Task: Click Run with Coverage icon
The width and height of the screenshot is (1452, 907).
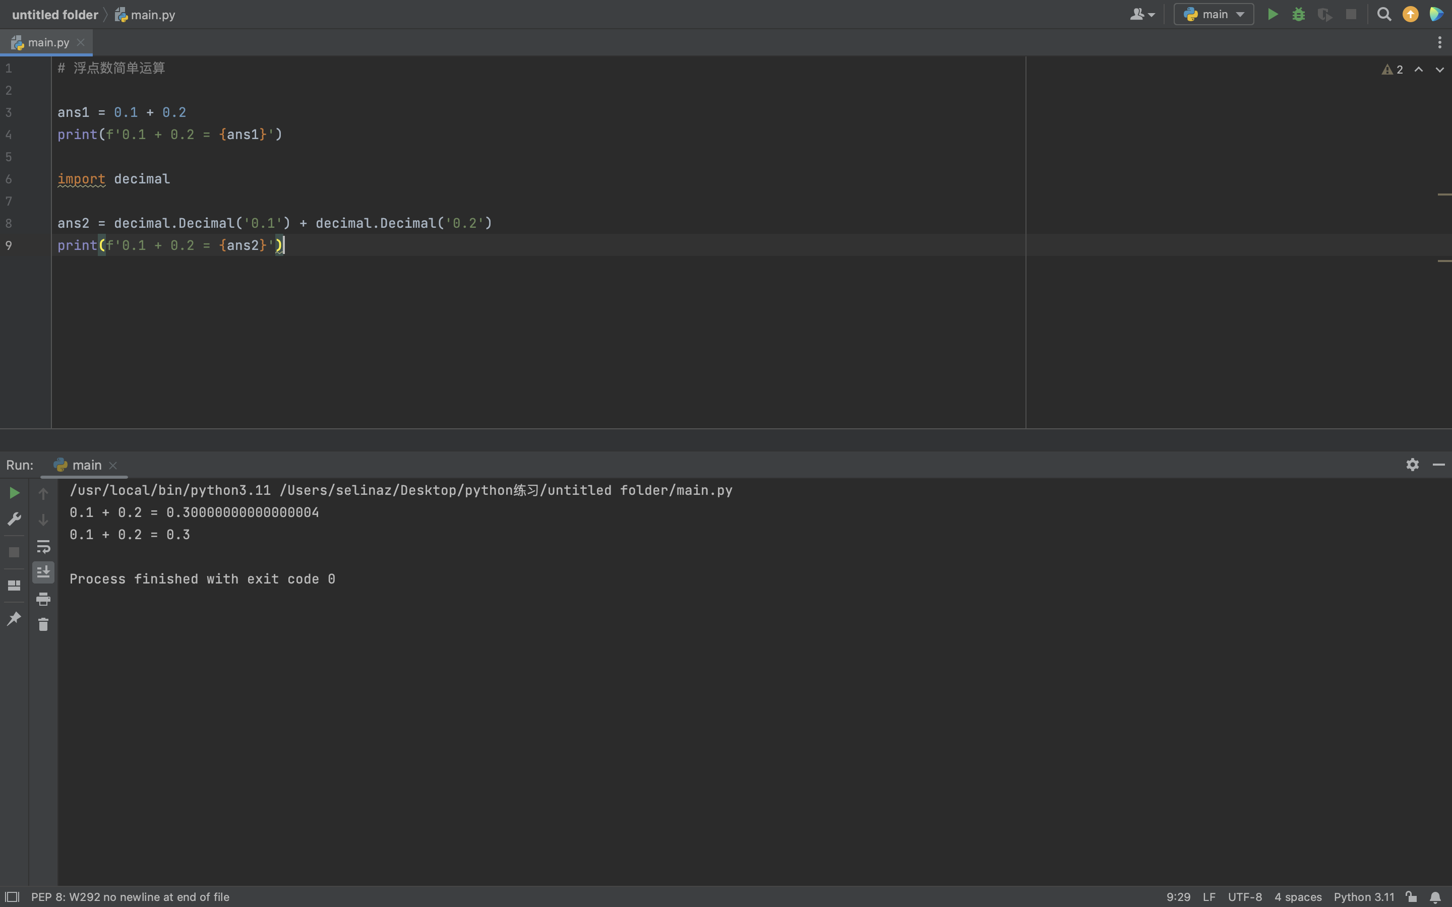Action: click(x=1324, y=15)
